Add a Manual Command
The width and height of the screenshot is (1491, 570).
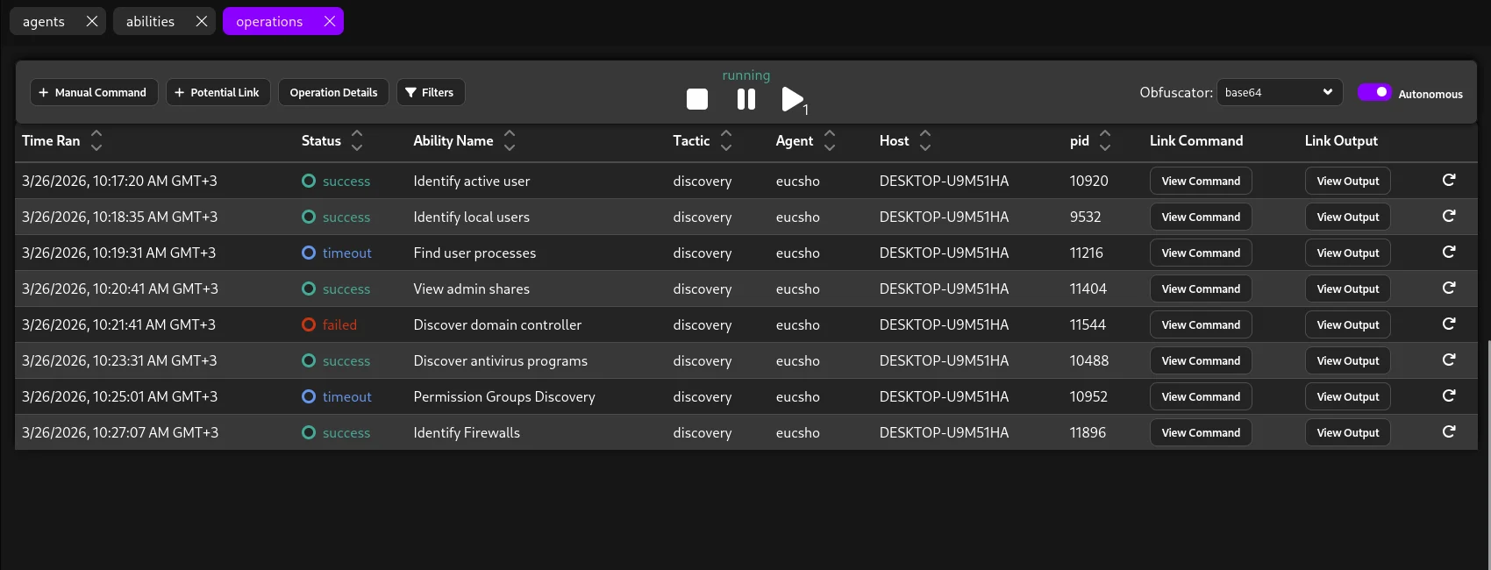pos(94,92)
